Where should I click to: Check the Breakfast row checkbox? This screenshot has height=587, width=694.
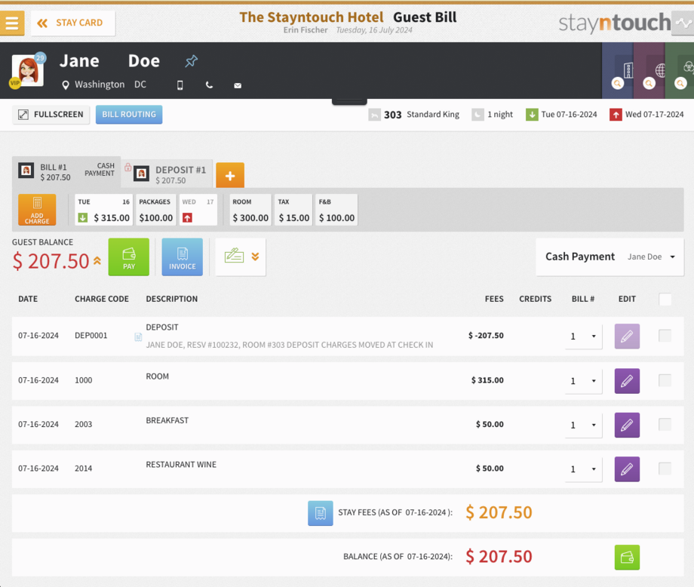(x=665, y=425)
